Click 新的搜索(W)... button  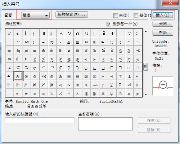[x=72, y=14]
